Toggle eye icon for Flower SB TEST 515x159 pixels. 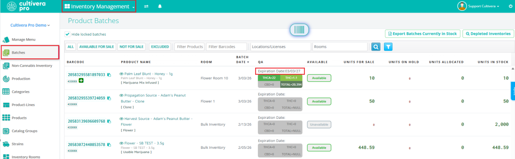click(x=121, y=144)
